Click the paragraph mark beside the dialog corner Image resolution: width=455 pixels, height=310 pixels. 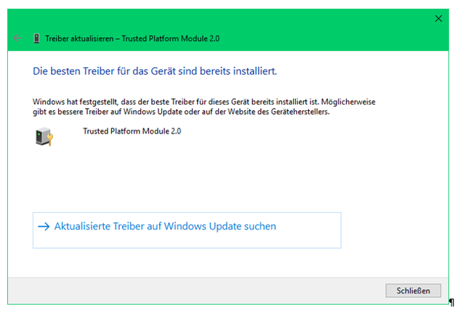[x=451, y=302]
